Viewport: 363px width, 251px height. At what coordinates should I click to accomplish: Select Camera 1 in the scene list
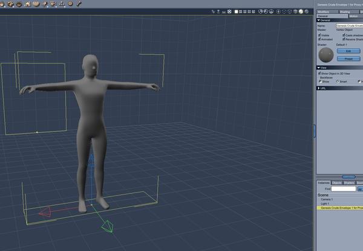(x=327, y=199)
